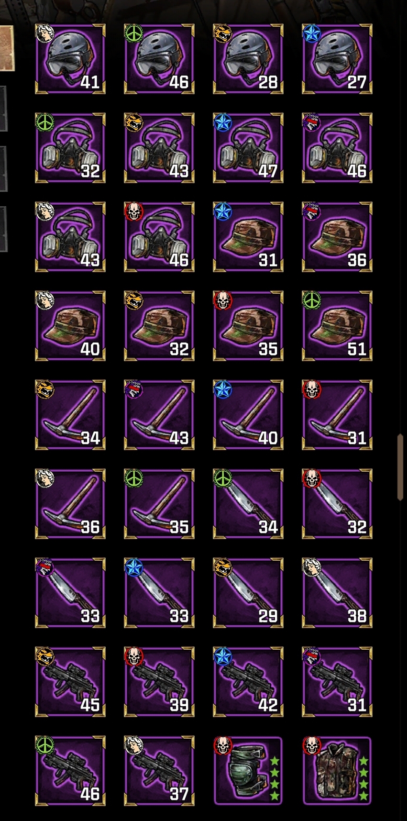Tap the level 31 camo cap

coord(248,237)
